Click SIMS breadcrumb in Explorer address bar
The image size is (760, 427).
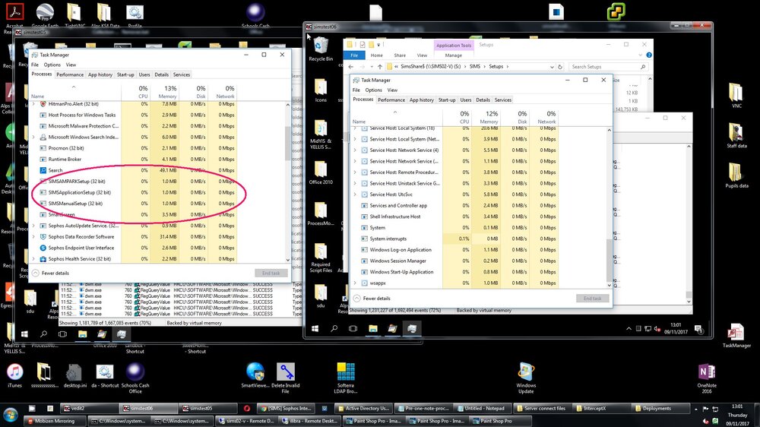475,67
